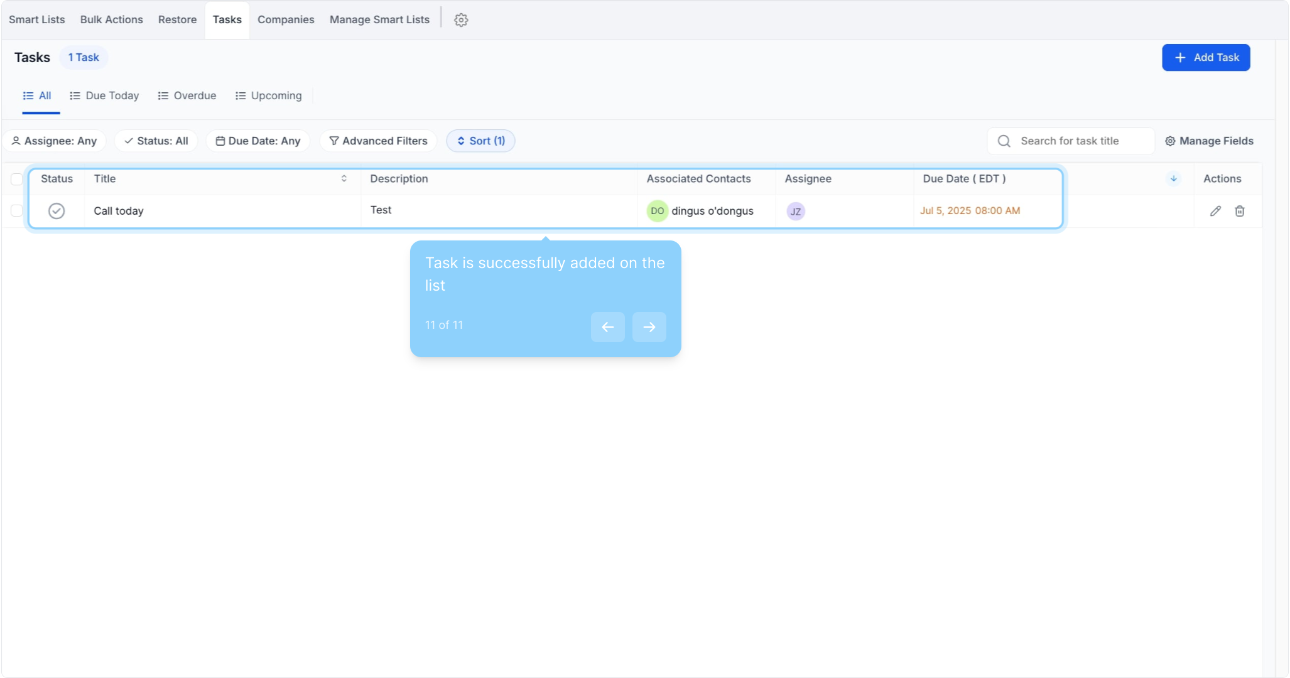Switch to the Companies tab
The height and width of the screenshot is (678, 1290).
pyautogui.click(x=286, y=19)
